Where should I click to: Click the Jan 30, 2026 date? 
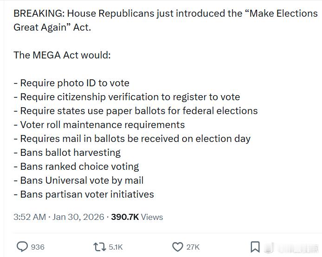(78, 217)
